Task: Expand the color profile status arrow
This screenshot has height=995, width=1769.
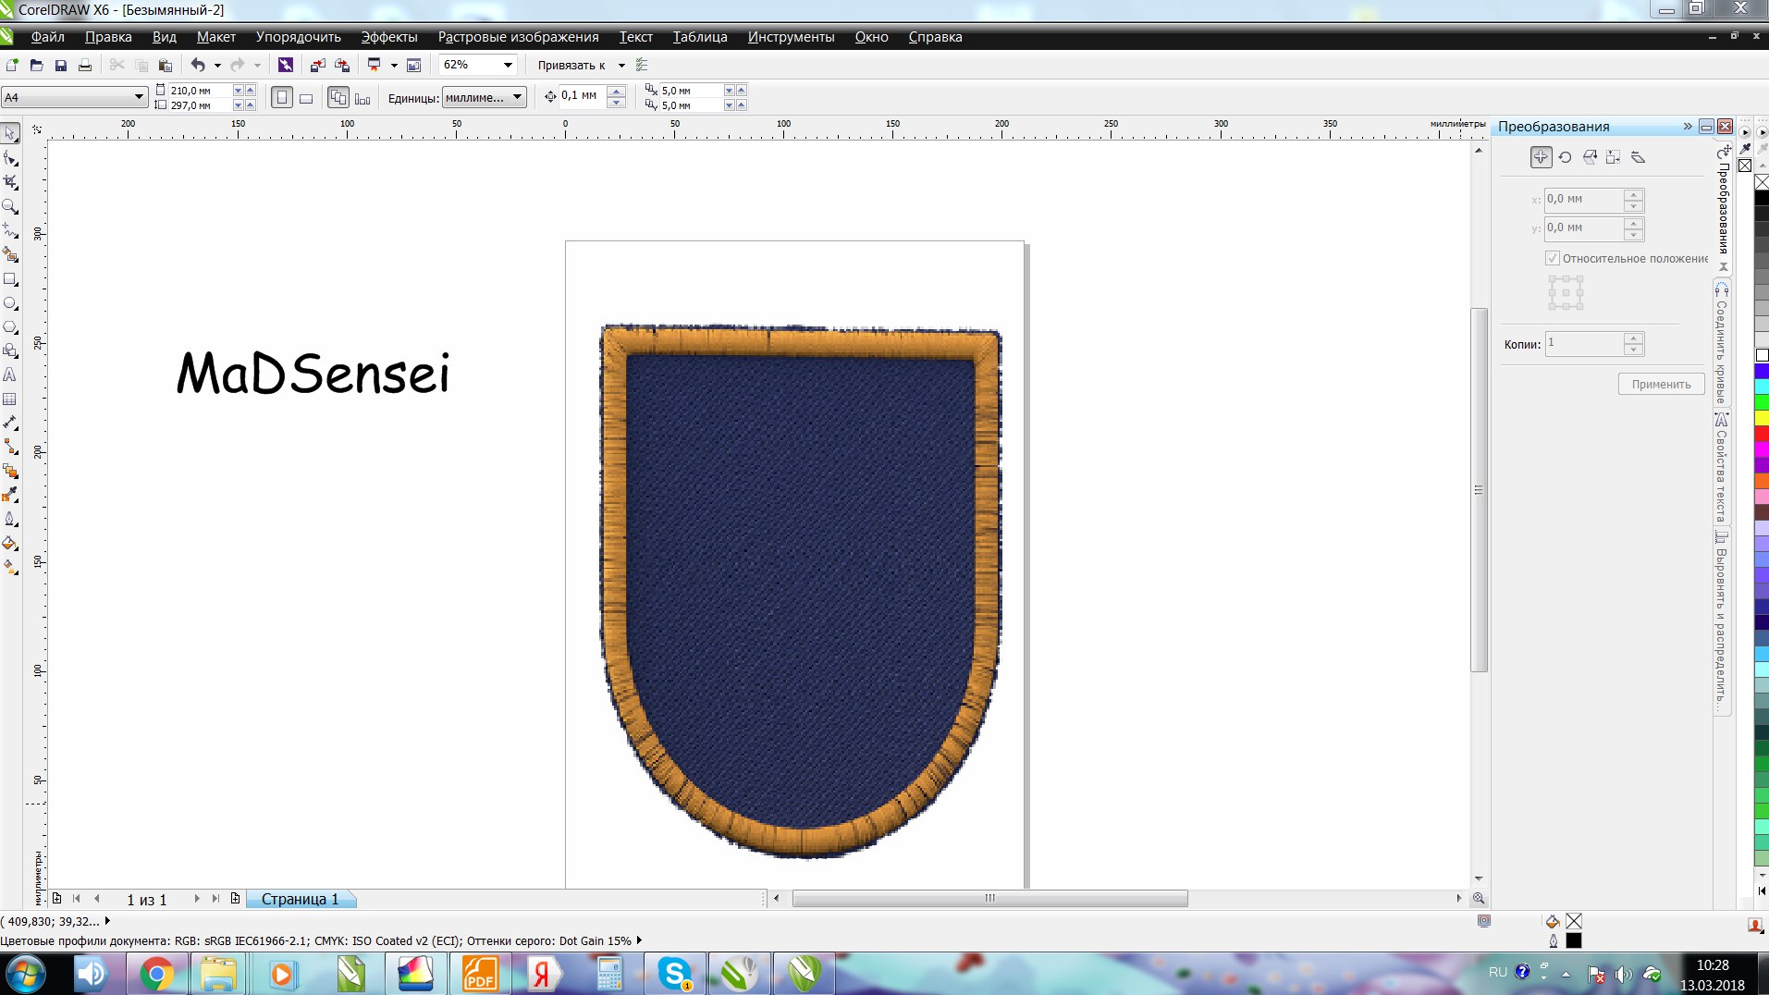Action: 639,940
